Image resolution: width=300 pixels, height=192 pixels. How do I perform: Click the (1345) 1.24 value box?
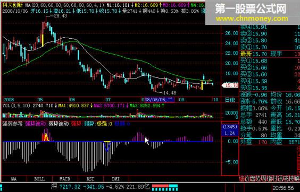click(230, 130)
